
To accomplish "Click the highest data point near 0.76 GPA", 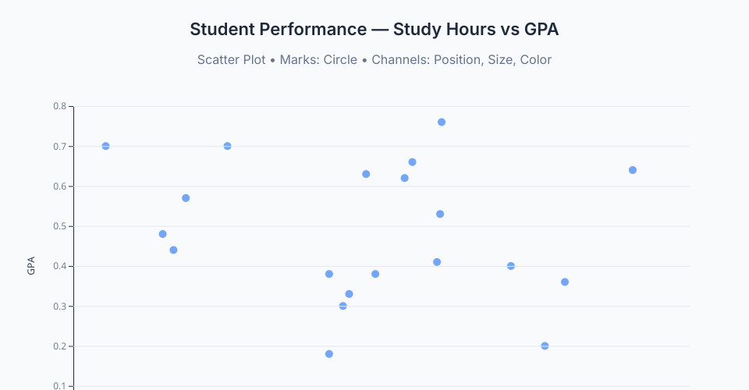I will (x=442, y=122).
